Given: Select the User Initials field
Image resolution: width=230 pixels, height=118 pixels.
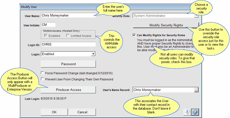Looking at the screenshot, I should (48, 25).
